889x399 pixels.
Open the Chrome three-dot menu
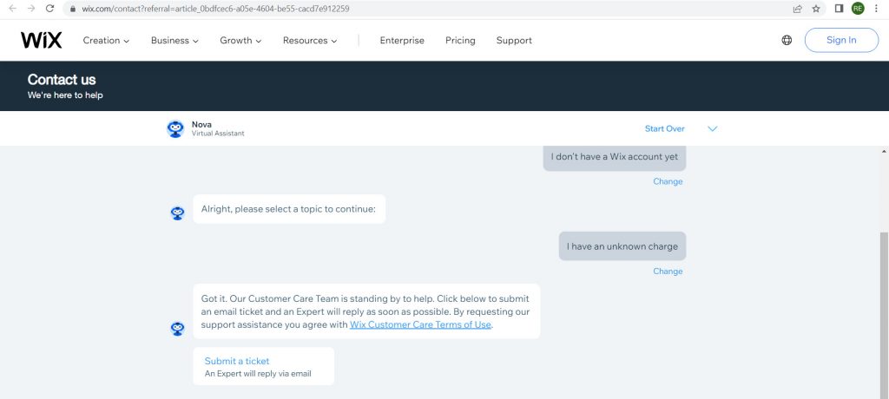876,9
